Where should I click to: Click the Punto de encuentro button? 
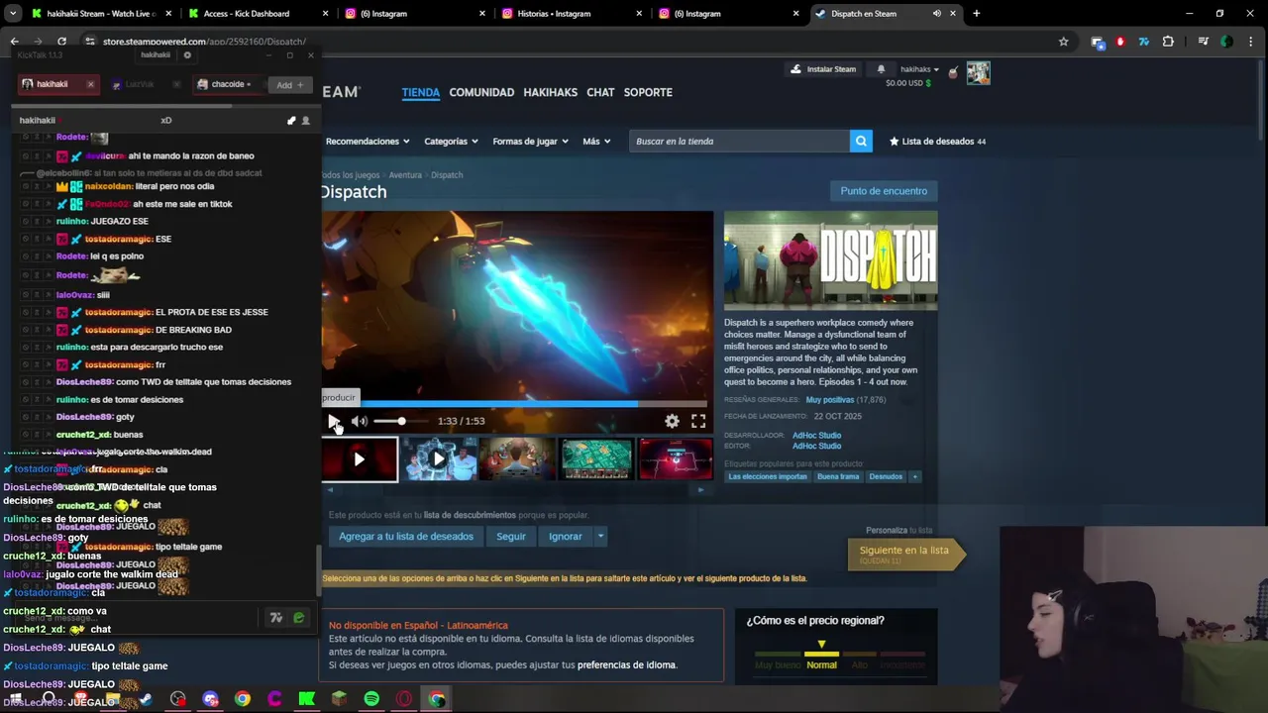(884, 191)
